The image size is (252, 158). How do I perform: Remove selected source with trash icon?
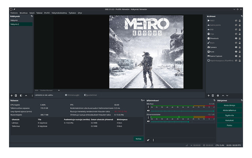pyautogui.click(x=213, y=96)
